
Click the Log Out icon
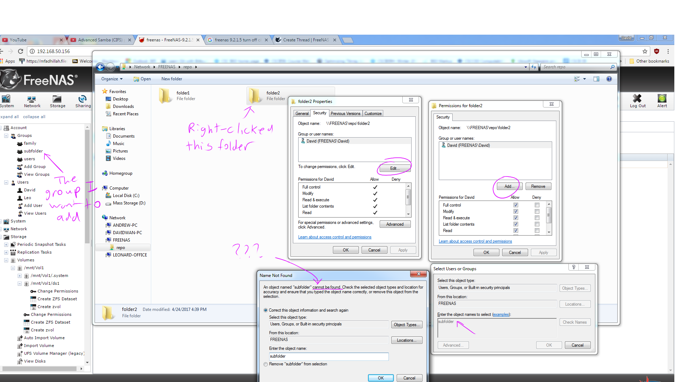click(637, 101)
